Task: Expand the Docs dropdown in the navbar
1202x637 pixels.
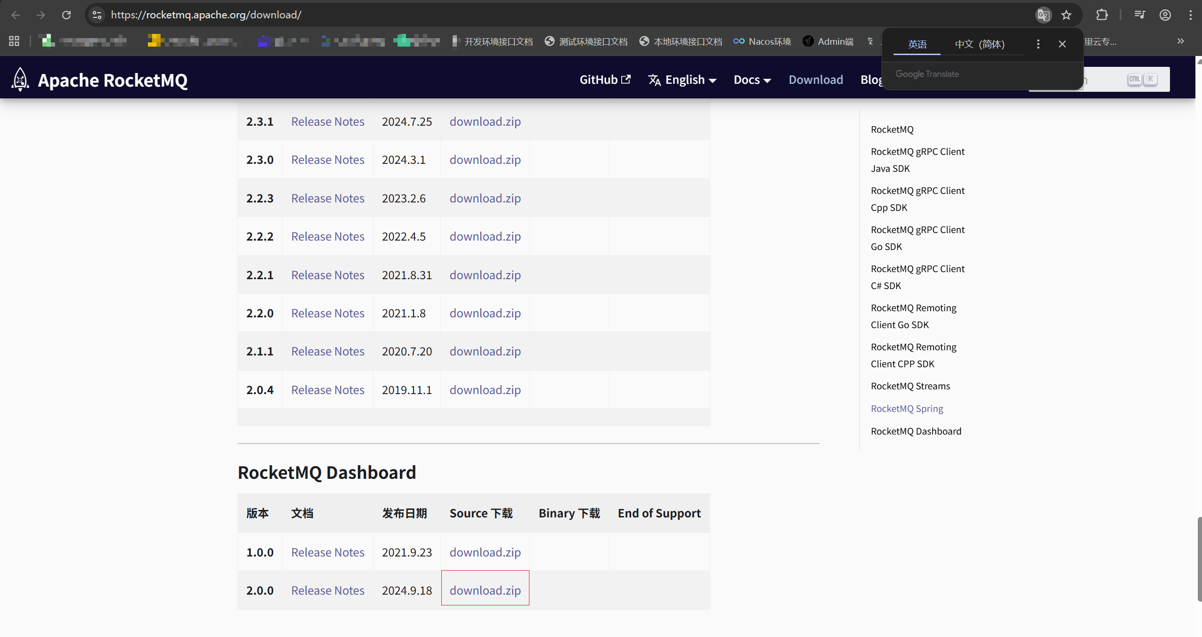Action: (752, 79)
